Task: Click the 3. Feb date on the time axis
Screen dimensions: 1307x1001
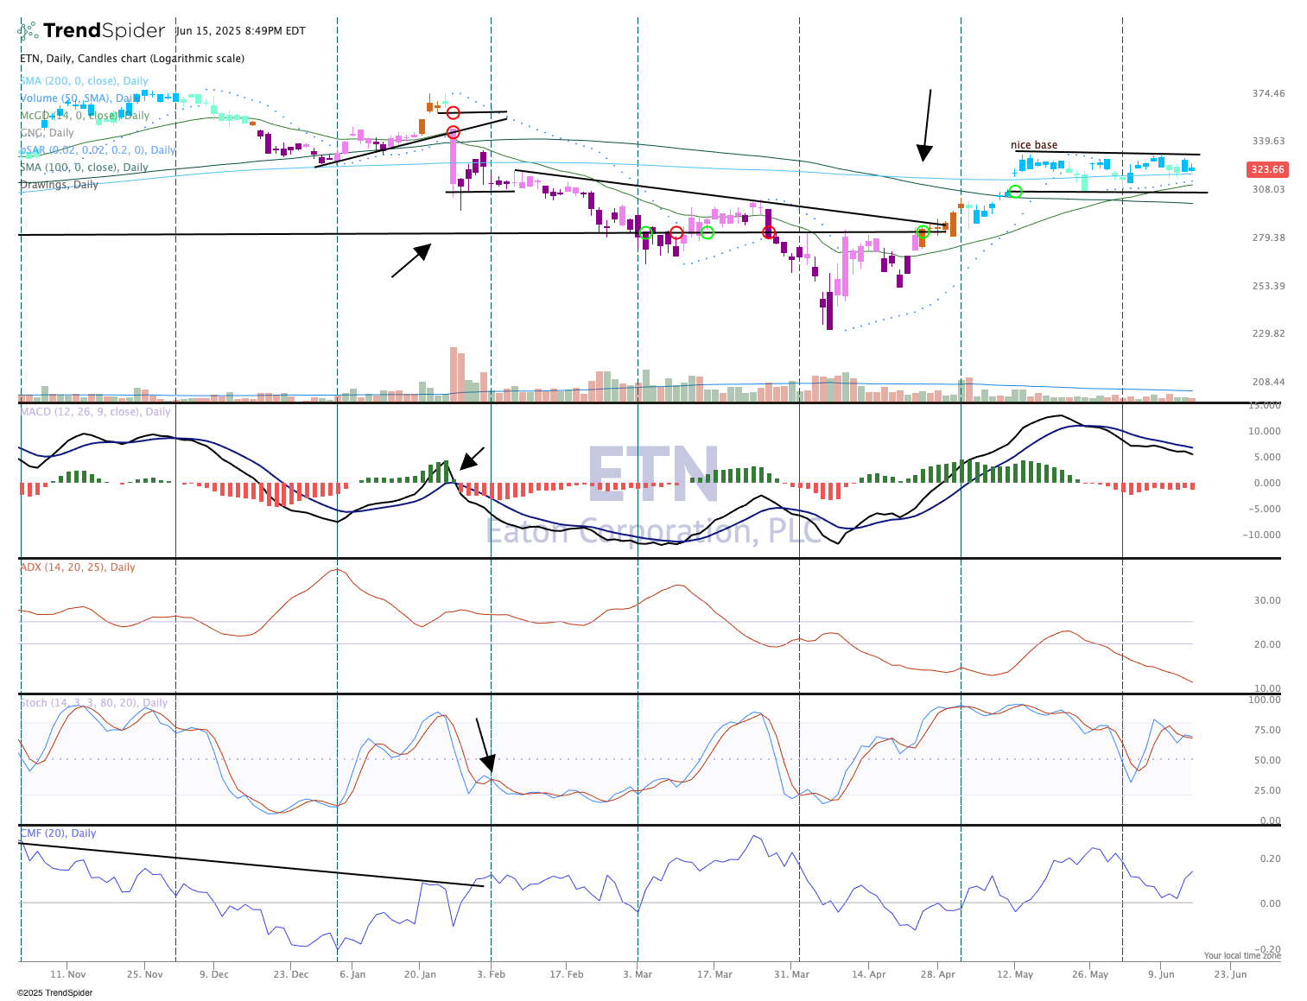Action: click(x=491, y=974)
